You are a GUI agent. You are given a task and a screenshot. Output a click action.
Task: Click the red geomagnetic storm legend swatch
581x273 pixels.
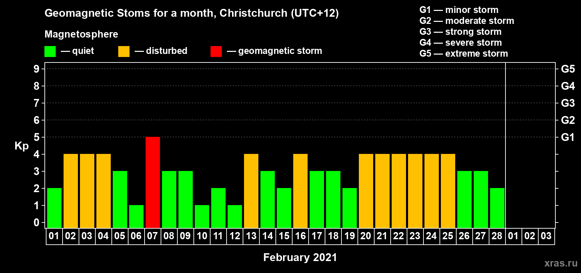click(216, 52)
